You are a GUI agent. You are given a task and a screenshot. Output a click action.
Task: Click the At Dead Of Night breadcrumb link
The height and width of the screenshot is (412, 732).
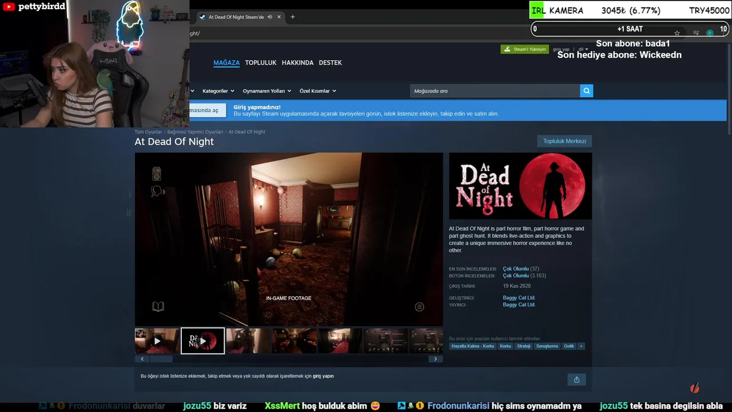pos(246,132)
